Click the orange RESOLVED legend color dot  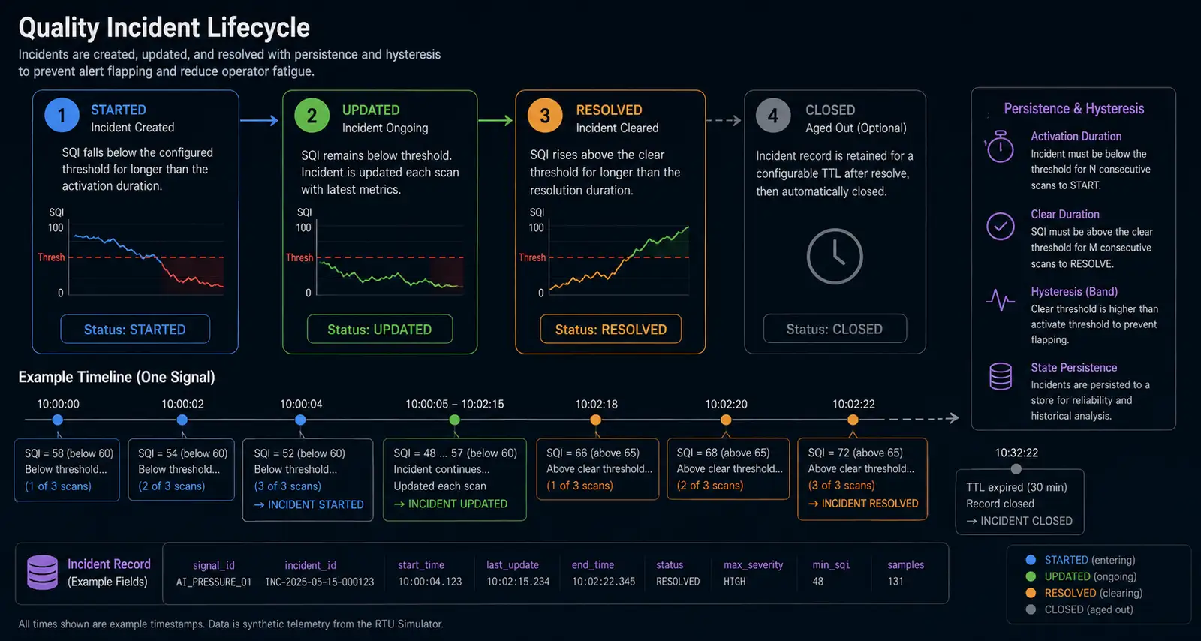point(1031,593)
